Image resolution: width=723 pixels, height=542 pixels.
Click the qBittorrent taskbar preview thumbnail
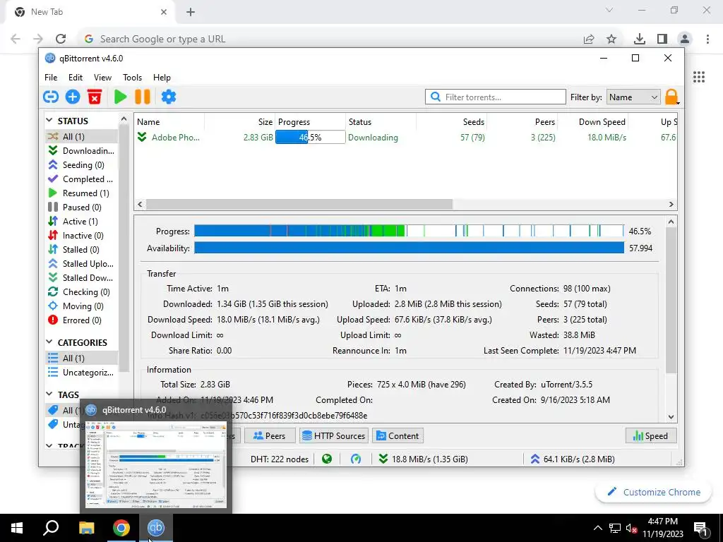156,463
